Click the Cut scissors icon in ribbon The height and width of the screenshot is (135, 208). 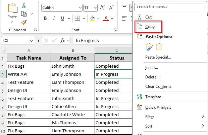pyautogui.click(x=24, y=5)
